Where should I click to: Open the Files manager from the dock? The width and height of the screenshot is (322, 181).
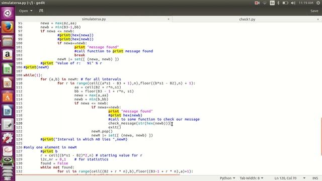tap(8, 41)
